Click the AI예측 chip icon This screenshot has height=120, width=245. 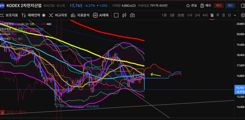tap(95, 15)
